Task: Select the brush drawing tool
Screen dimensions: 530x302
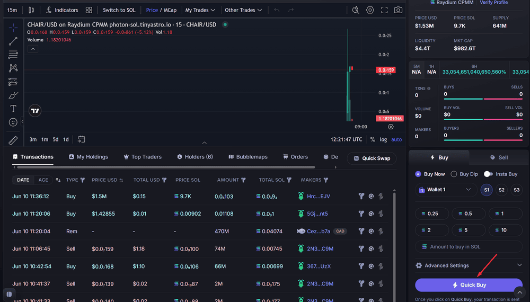Action: tap(13, 95)
